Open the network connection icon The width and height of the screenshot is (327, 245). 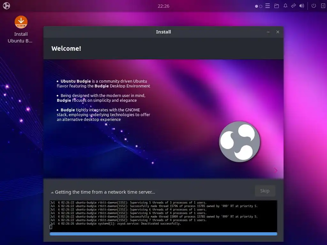pos(293,6)
